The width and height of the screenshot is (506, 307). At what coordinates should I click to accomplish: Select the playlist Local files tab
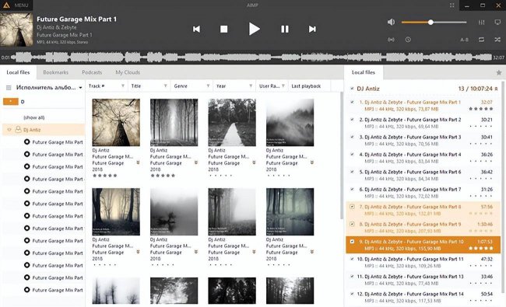point(364,72)
